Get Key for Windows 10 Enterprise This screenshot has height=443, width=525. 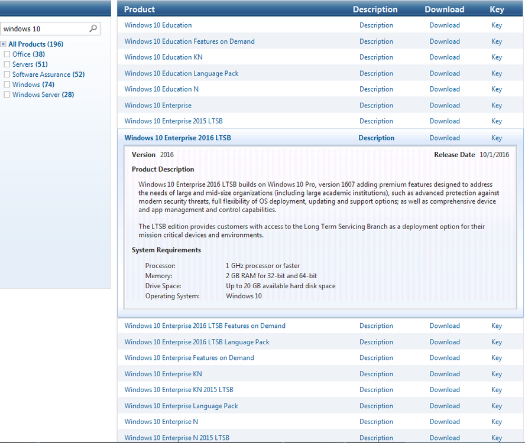pos(497,105)
